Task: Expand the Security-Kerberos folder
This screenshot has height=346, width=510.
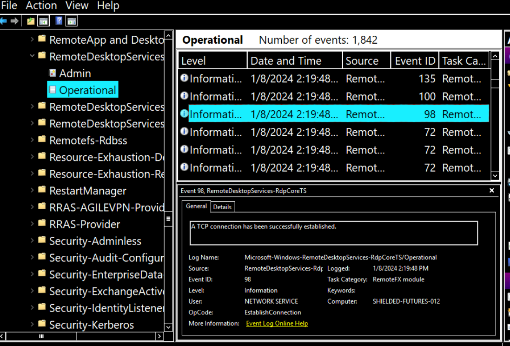Action: [32, 324]
